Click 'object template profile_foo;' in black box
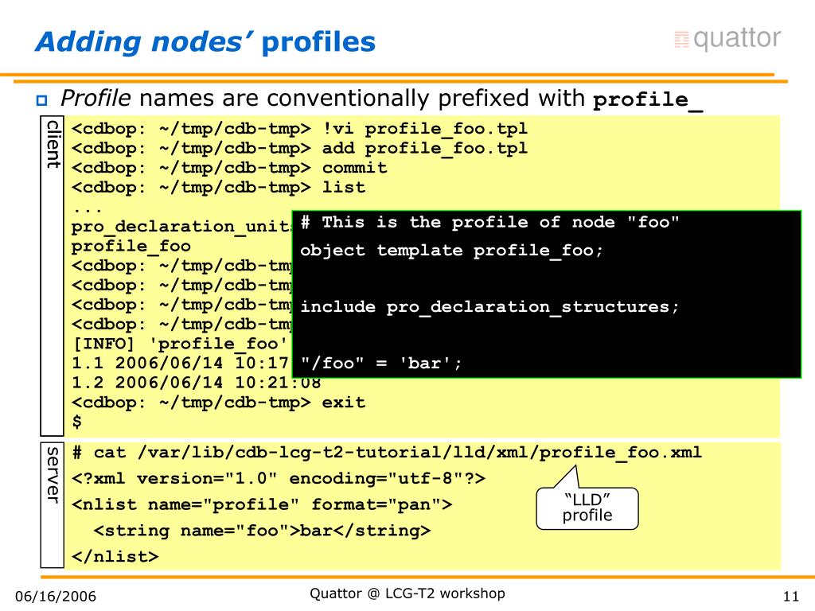Screen dimensions: 815x611 (451, 251)
